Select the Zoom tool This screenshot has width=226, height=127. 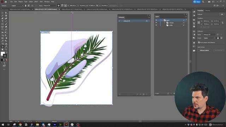6,49
